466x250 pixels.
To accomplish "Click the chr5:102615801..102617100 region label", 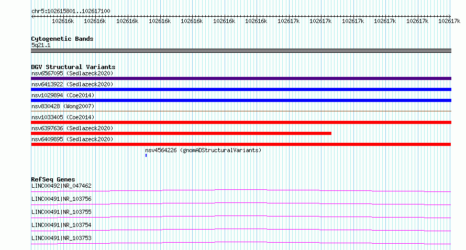I will coord(71,12).
